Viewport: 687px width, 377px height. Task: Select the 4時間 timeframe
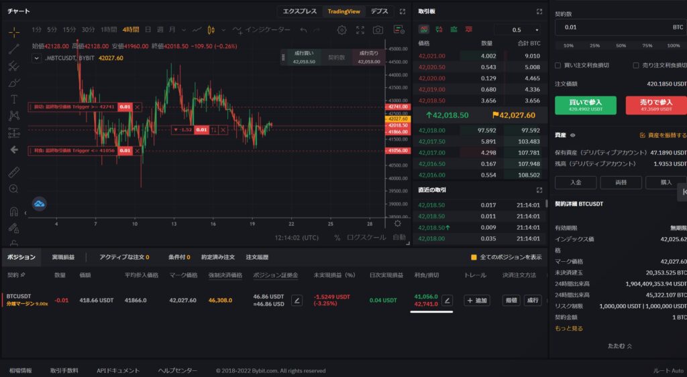point(131,29)
